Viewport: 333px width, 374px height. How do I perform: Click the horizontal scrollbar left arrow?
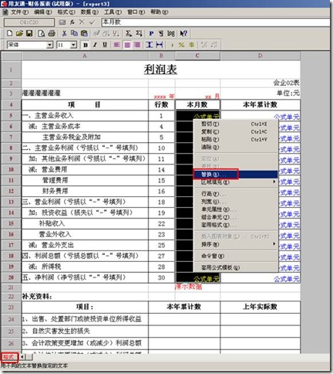coord(22,357)
